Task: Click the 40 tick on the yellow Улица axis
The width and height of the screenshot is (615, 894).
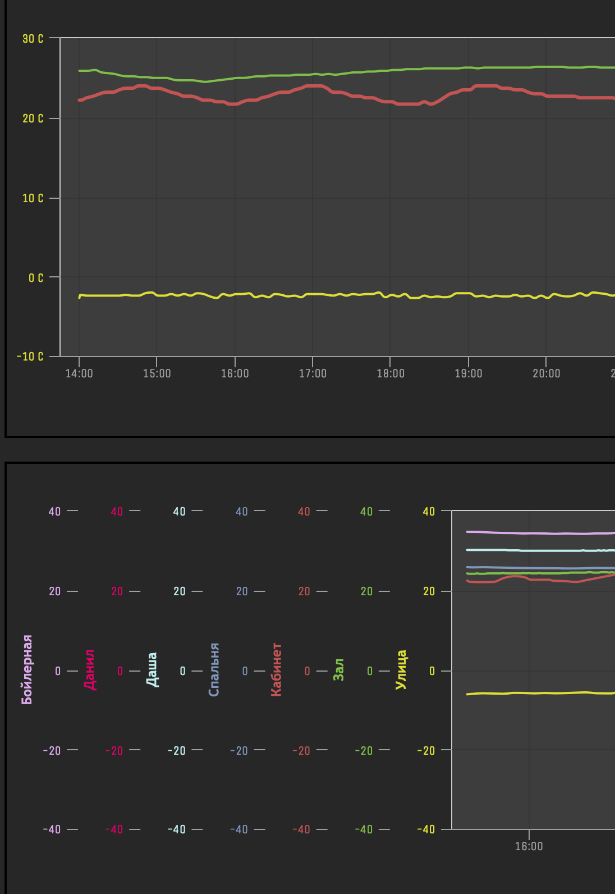Action: 429,512
